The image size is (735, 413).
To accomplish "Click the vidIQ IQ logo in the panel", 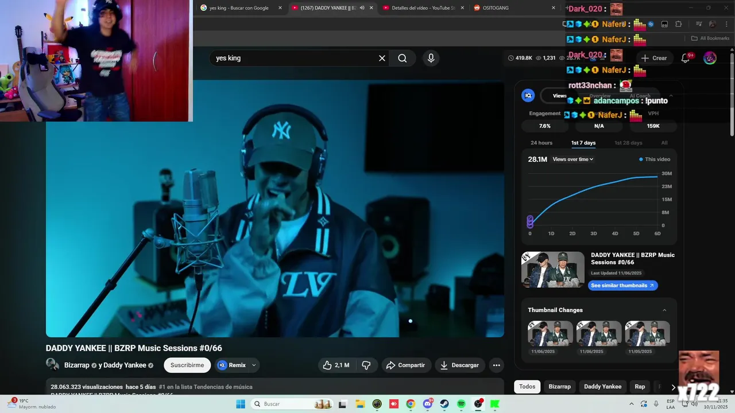I will click(x=528, y=95).
